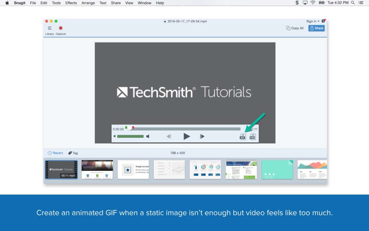This screenshot has height=231, width=369.
Task: Open the Effects menu in the menu bar
Action: [x=71, y=3]
